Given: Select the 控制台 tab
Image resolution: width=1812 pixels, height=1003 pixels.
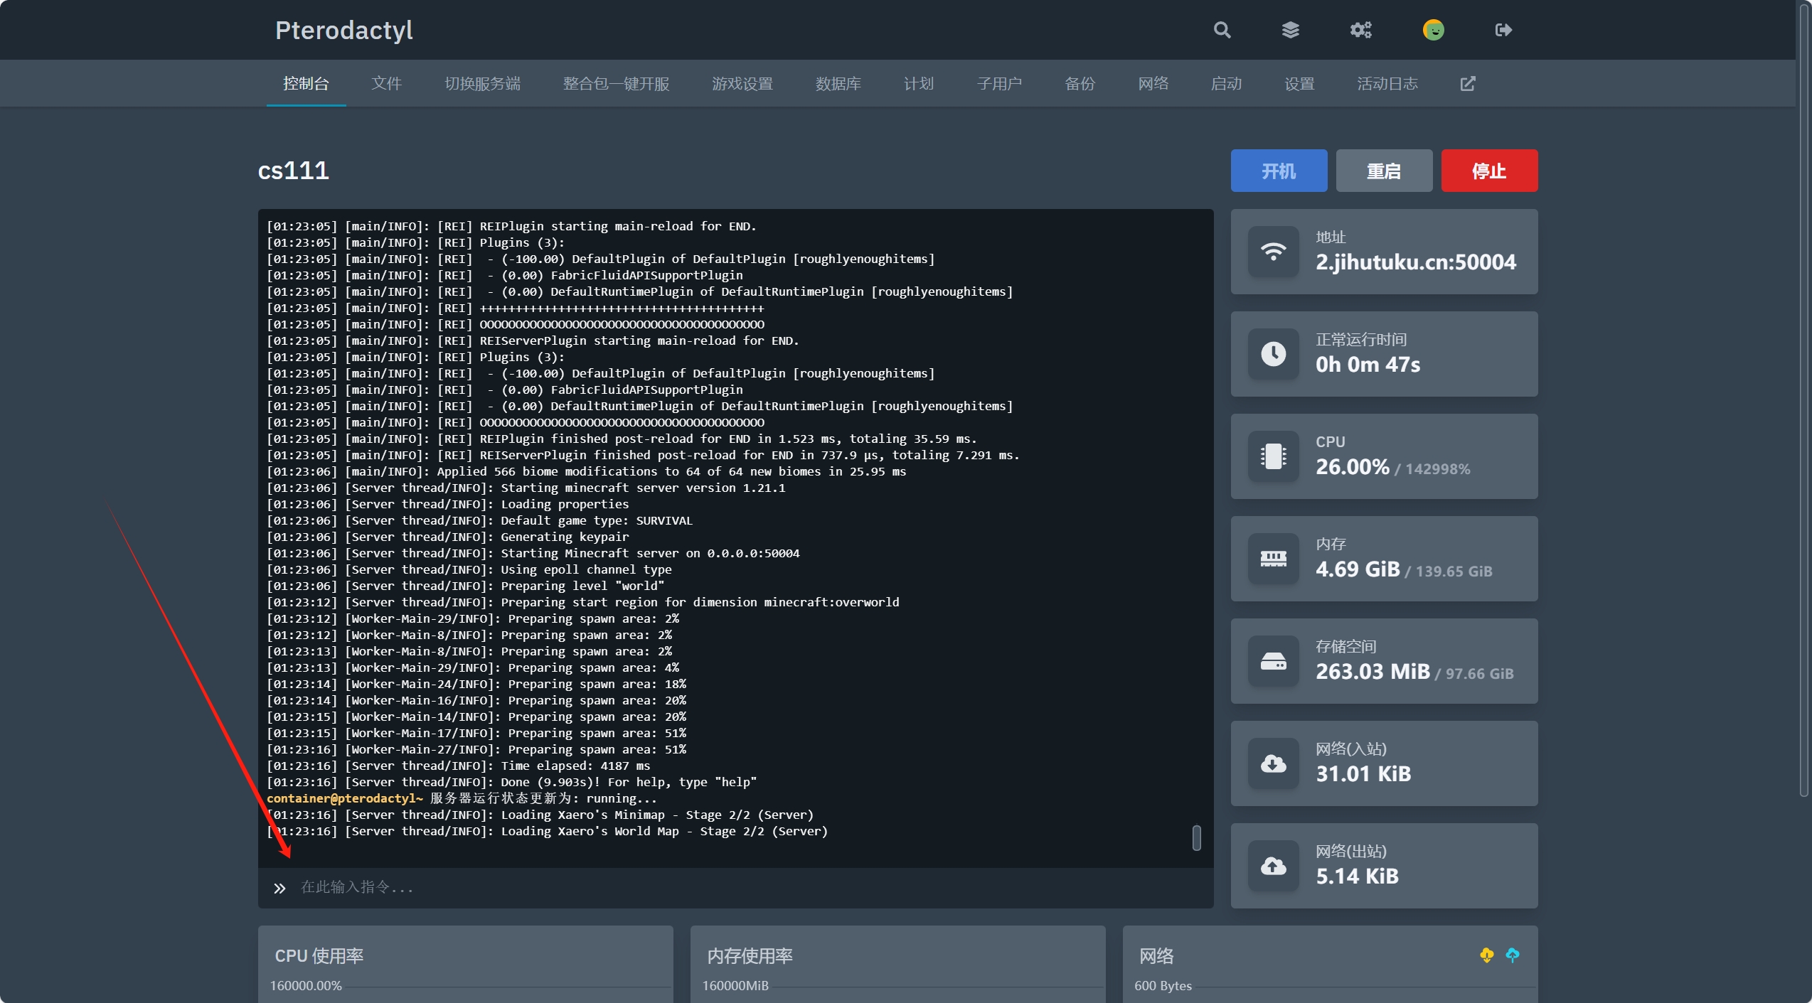Looking at the screenshot, I should [x=306, y=84].
